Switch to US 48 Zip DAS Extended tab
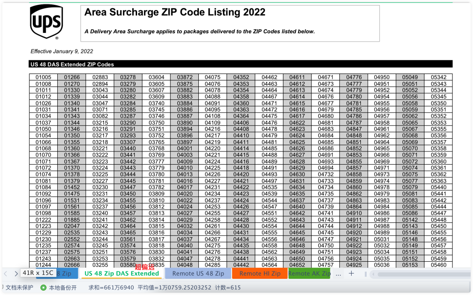 pos(122,274)
